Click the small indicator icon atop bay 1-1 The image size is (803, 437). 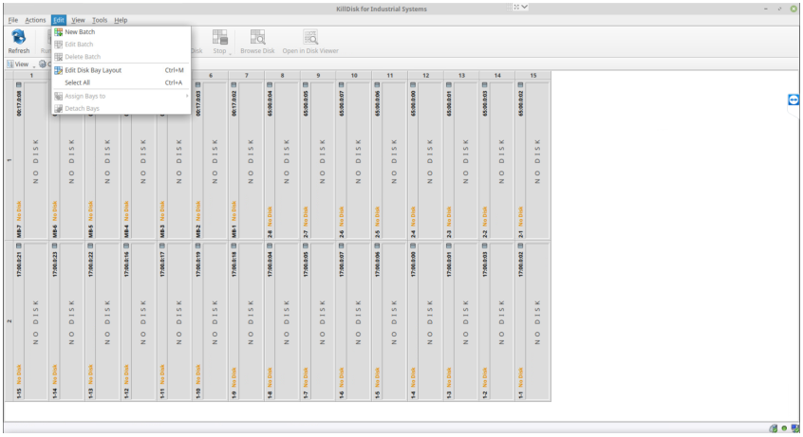coord(521,246)
